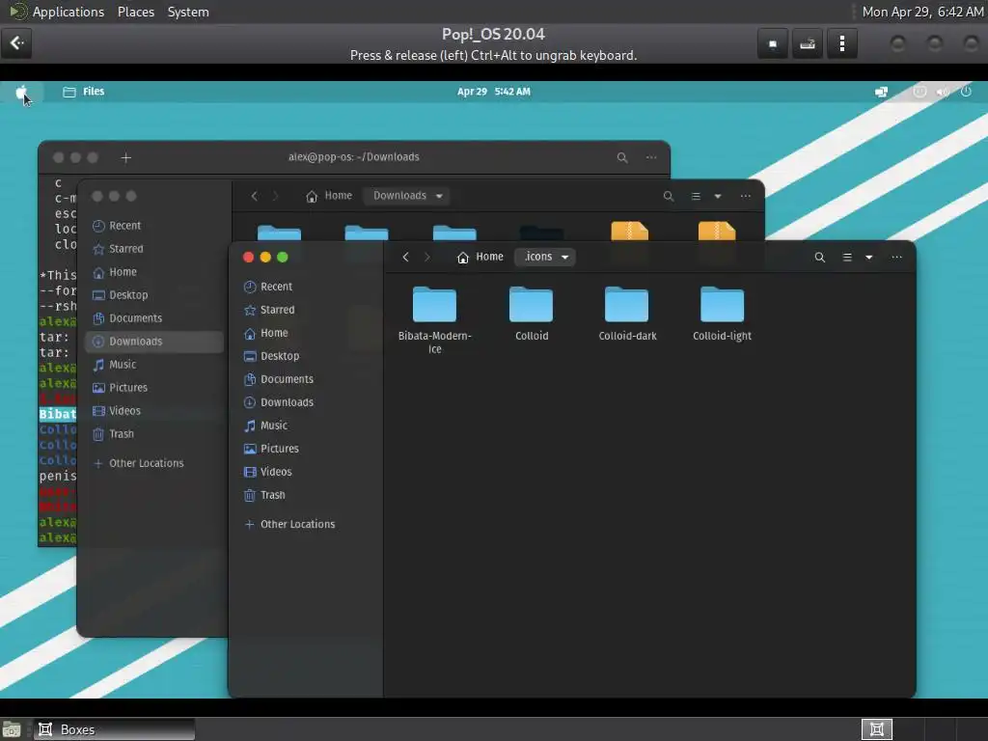Select Starred in the Downloads window sidebar
This screenshot has width=988, height=741.
click(154, 249)
